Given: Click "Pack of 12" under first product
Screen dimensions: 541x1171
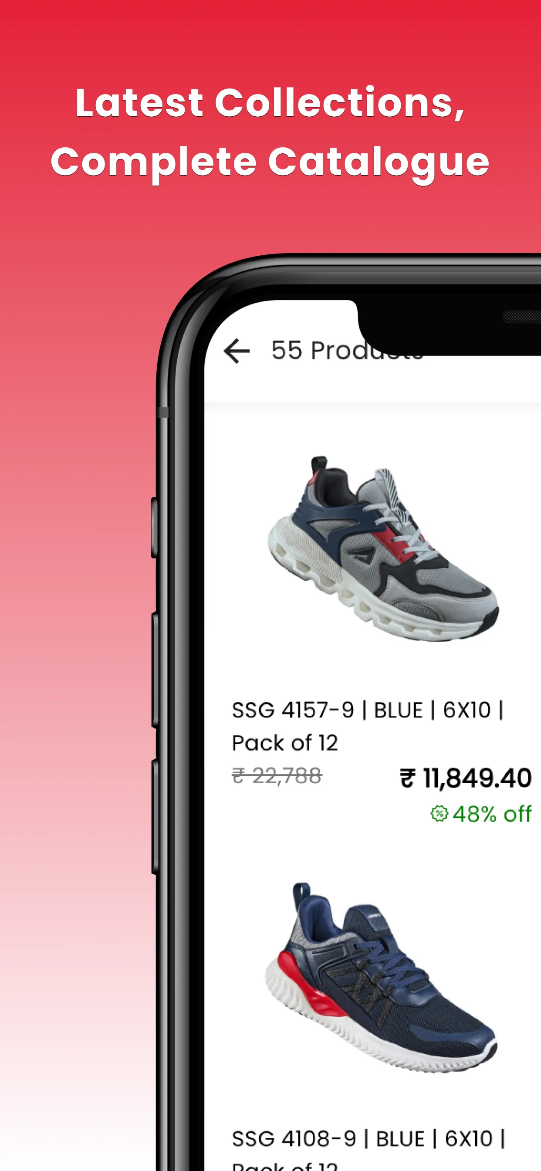Looking at the screenshot, I should pyautogui.click(x=285, y=743).
